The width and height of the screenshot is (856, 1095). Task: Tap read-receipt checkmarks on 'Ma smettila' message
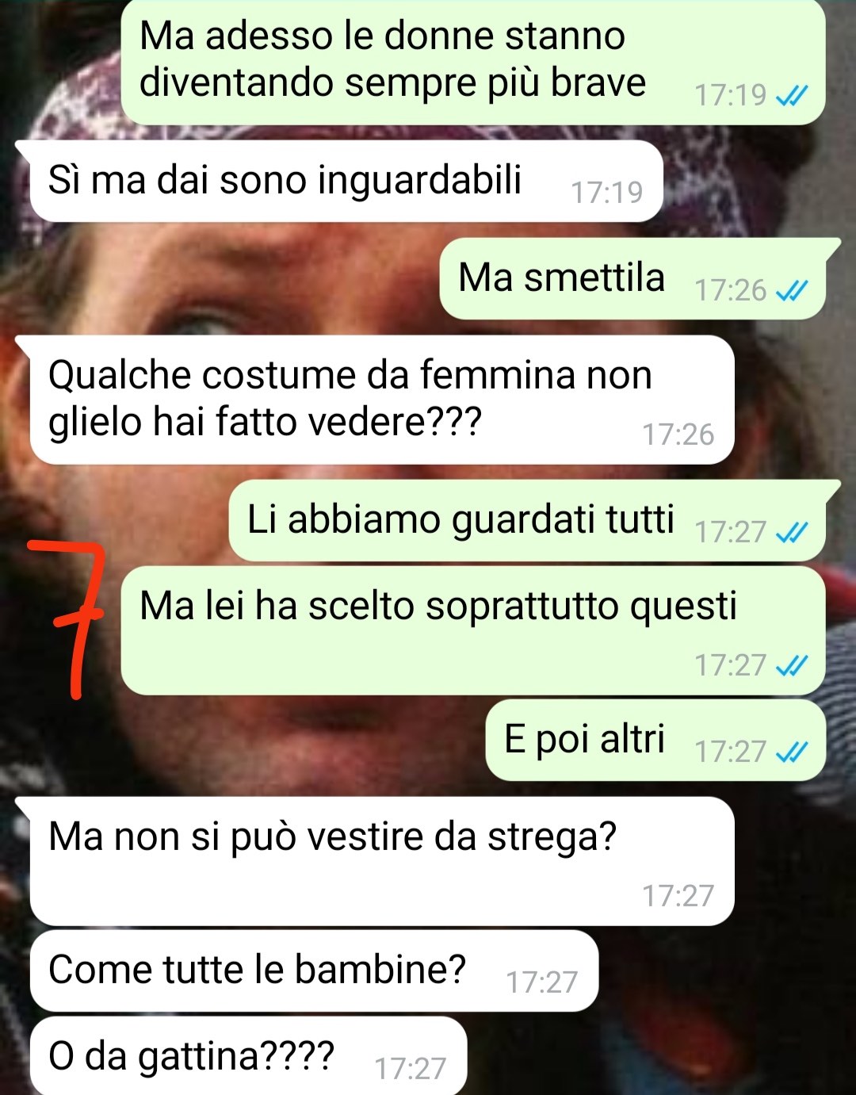click(x=791, y=291)
